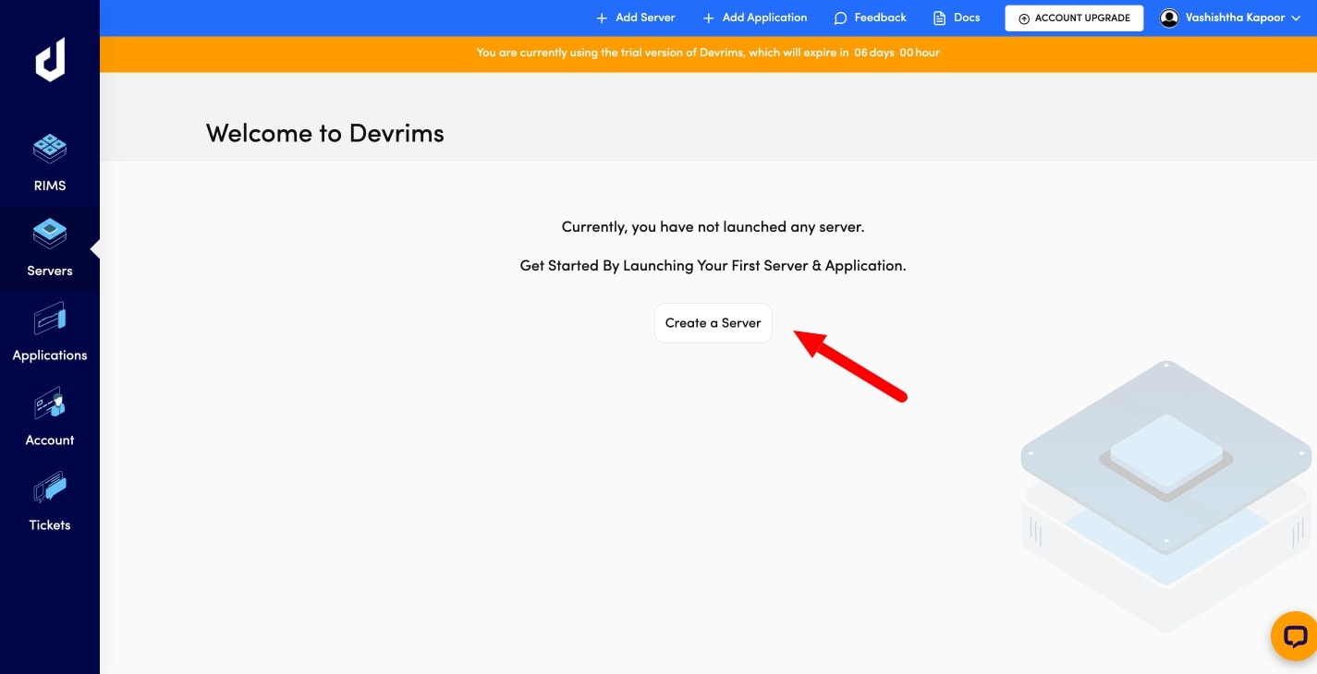This screenshot has height=674, width=1317.
Task: Click 'Currently, you have not launched any server.' text
Action: (713, 227)
